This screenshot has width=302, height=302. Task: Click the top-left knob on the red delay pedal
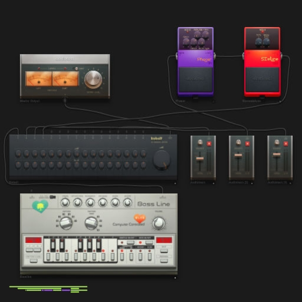click(259, 42)
